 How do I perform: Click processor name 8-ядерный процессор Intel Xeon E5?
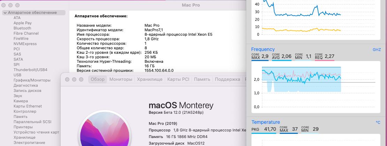pos(178,34)
